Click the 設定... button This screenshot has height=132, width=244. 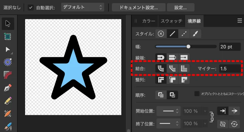181,7
